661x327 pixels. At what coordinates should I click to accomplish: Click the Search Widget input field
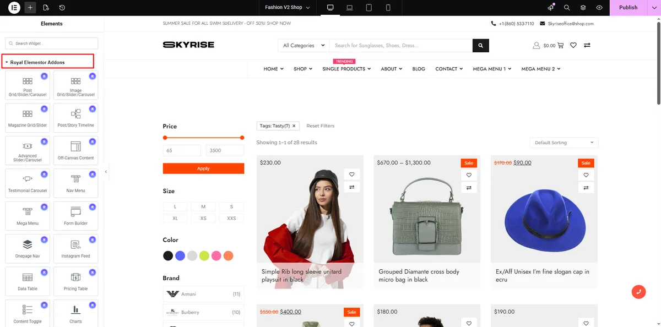pos(52,43)
